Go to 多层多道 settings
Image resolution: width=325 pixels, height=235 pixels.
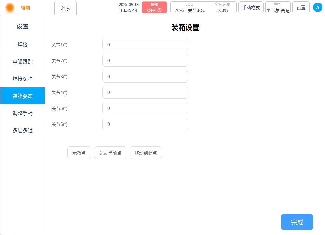point(23,130)
